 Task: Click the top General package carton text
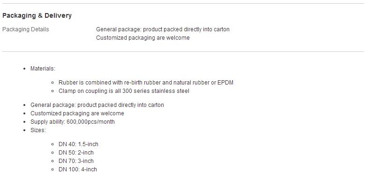click(163, 29)
